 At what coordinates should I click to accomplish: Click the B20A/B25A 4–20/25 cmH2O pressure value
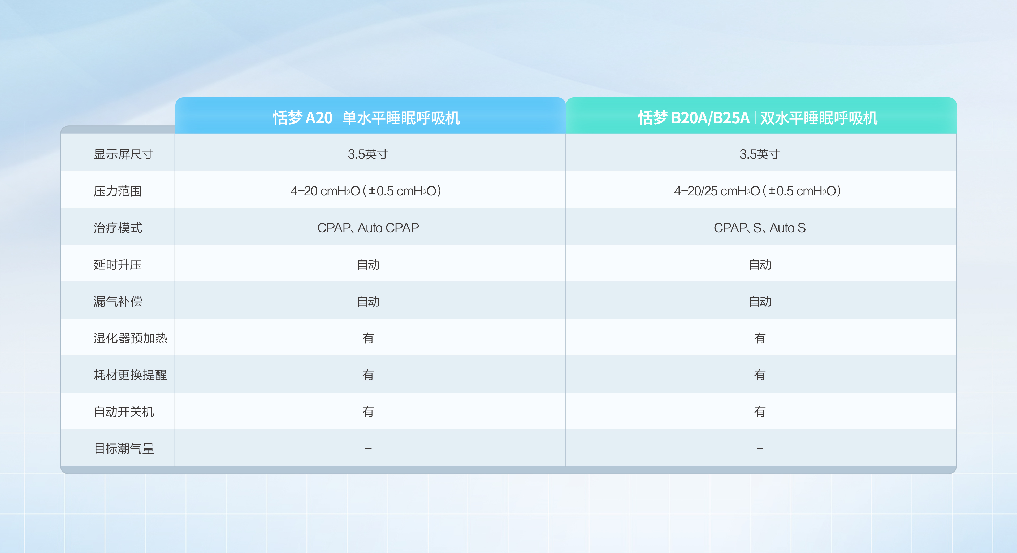coord(757,191)
